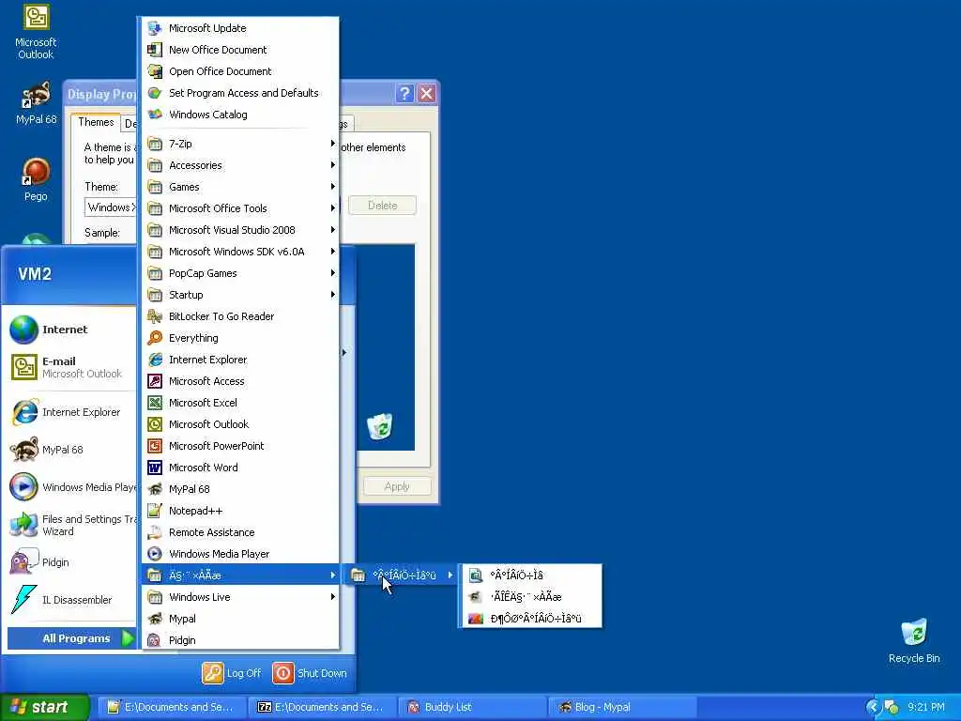961x721 pixels.
Task: Show hidden tray icons arrow
Action: pyautogui.click(x=873, y=707)
